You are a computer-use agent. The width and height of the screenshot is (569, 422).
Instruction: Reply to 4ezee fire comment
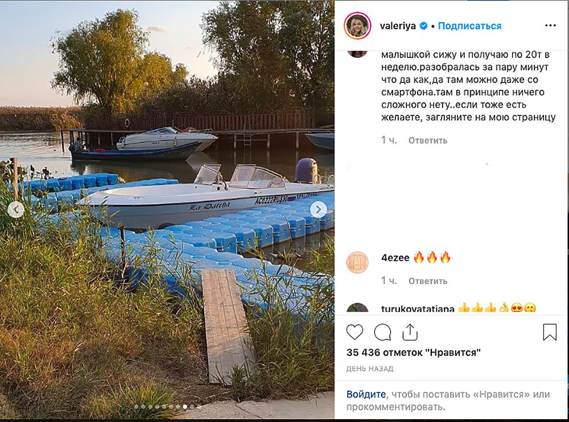[428, 281]
